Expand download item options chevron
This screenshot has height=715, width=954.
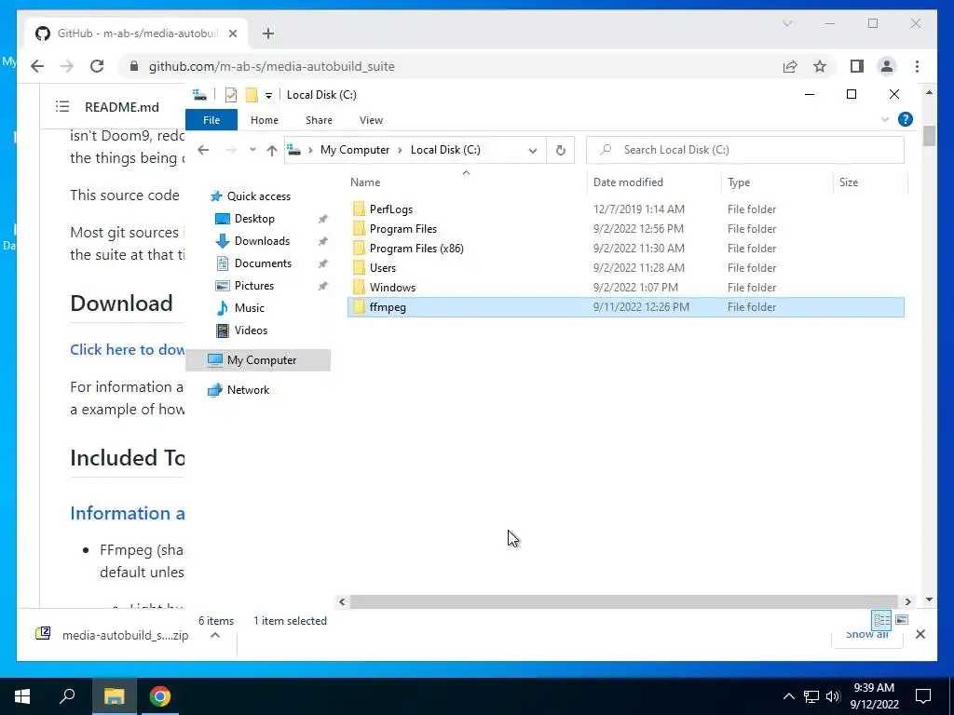pos(215,635)
